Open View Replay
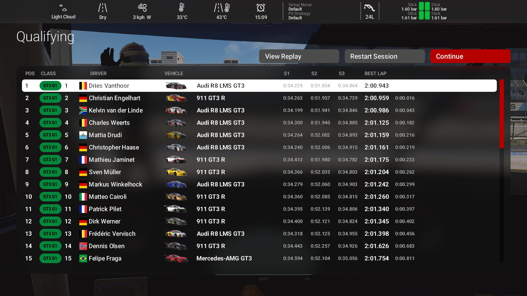Viewport: 527px width, 296px height. coord(299,56)
